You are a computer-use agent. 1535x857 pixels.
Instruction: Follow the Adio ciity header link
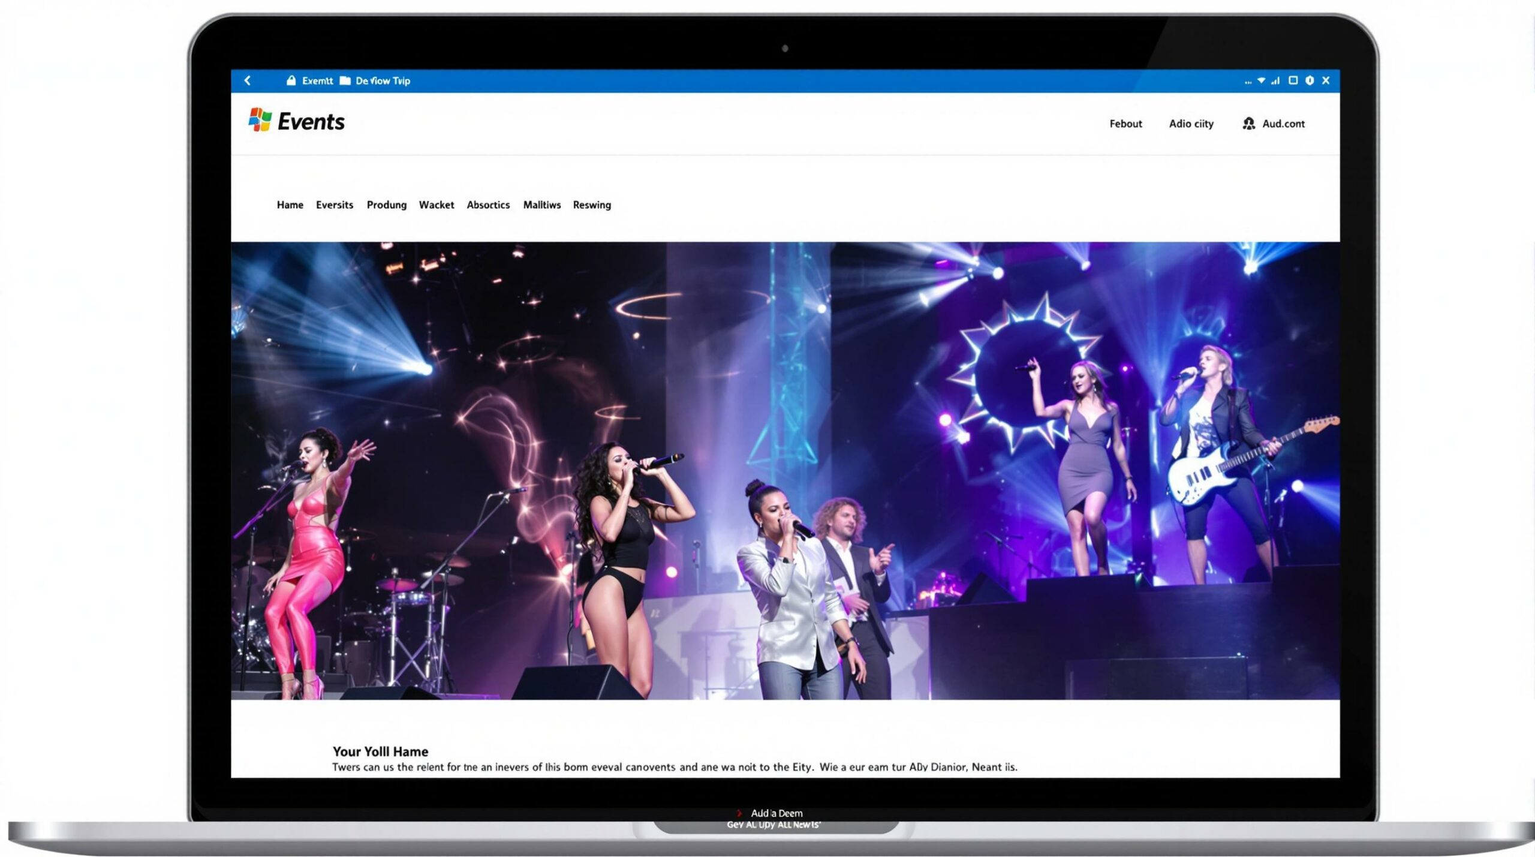[1191, 124]
